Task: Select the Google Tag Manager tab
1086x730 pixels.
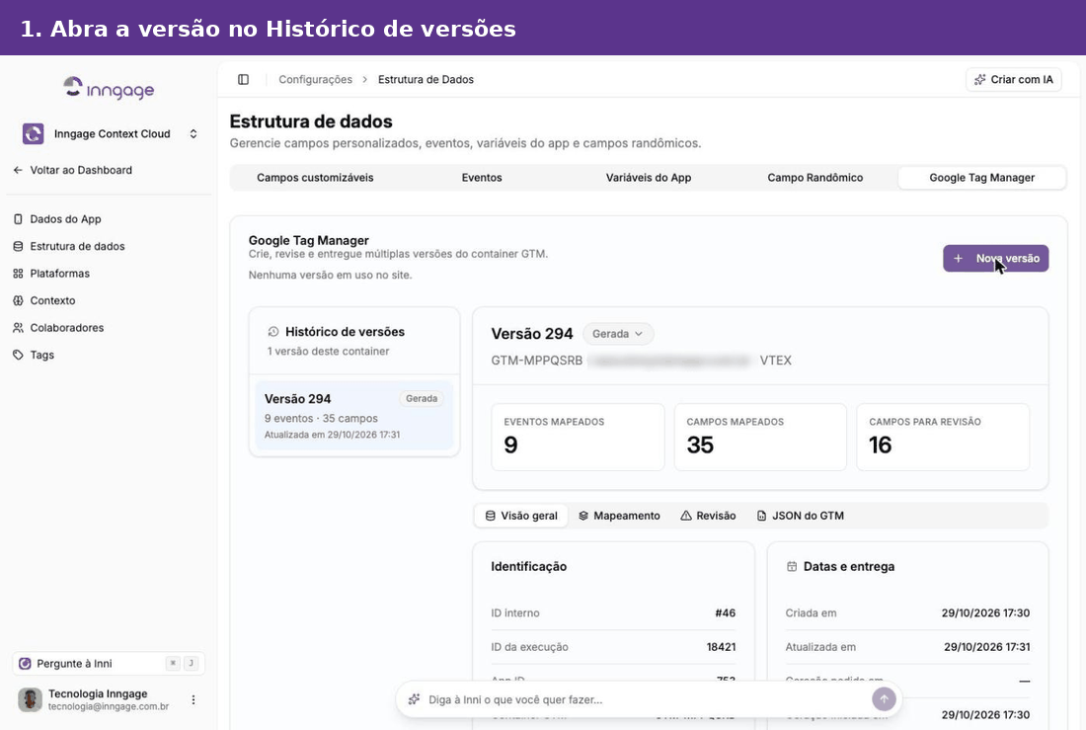Action: coord(982,178)
